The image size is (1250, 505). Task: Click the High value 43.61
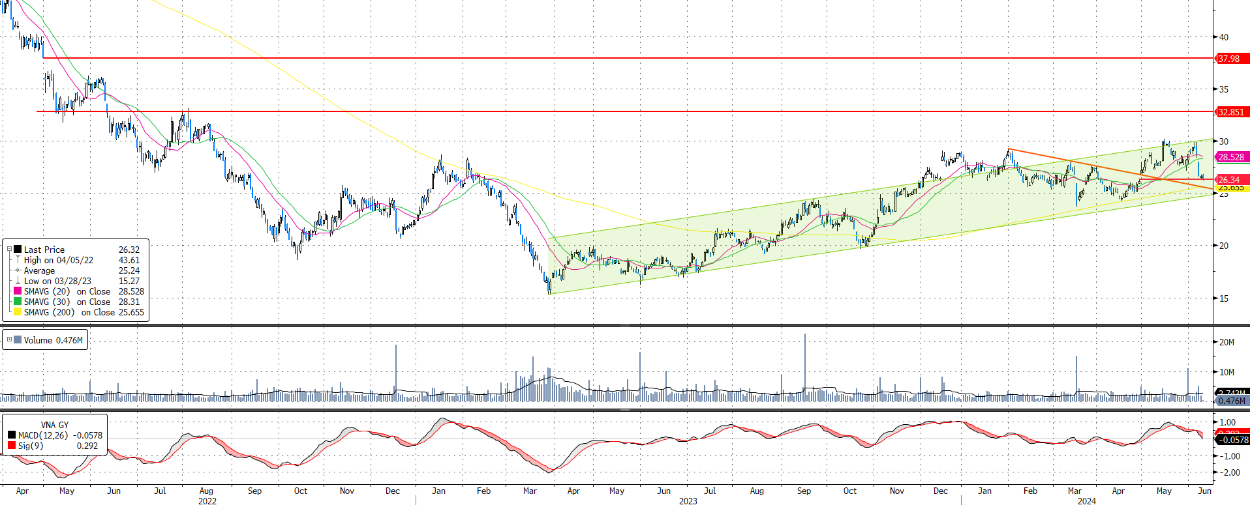[x=129, y=260]
